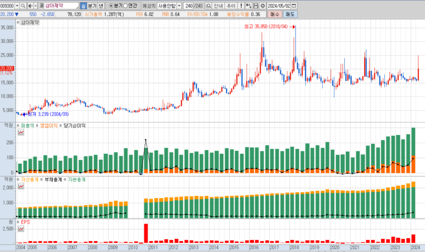Click the 009300 stock code field
The width and height of the screenshot is (425, 252).
click(x=7, y=5)
